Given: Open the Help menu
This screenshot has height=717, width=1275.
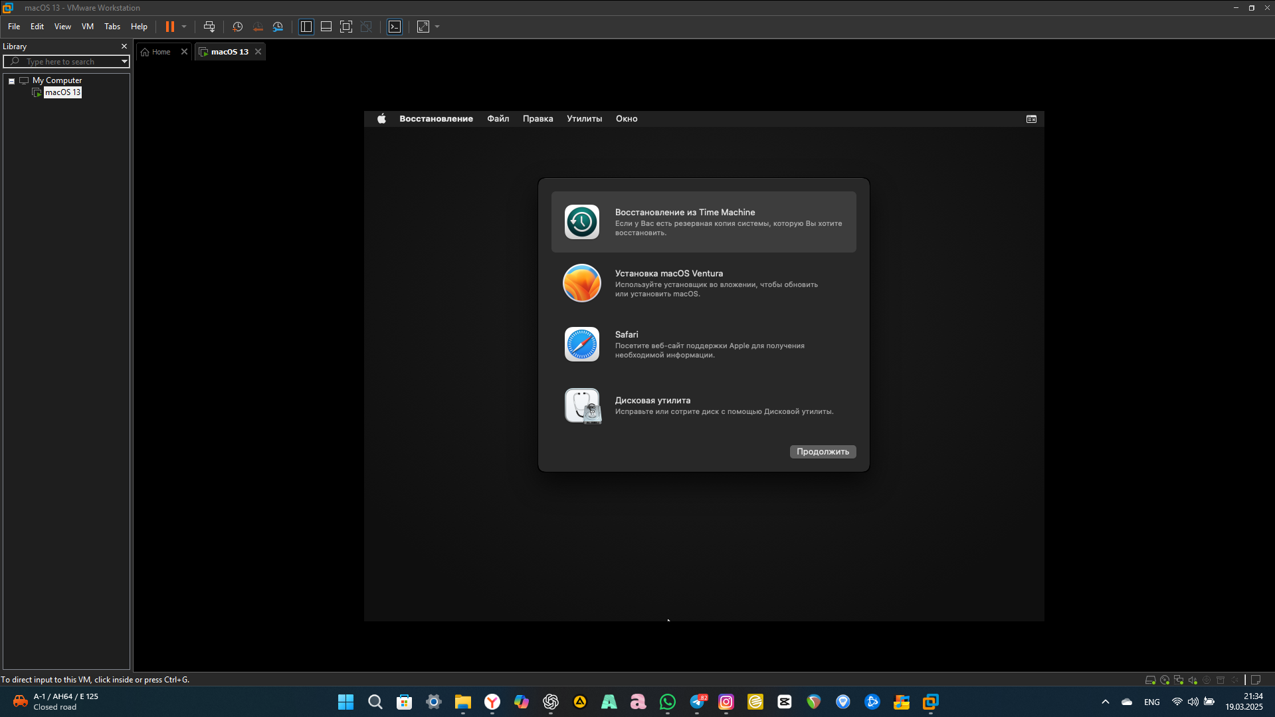Looking at the screenshot, I should [139, 27].
